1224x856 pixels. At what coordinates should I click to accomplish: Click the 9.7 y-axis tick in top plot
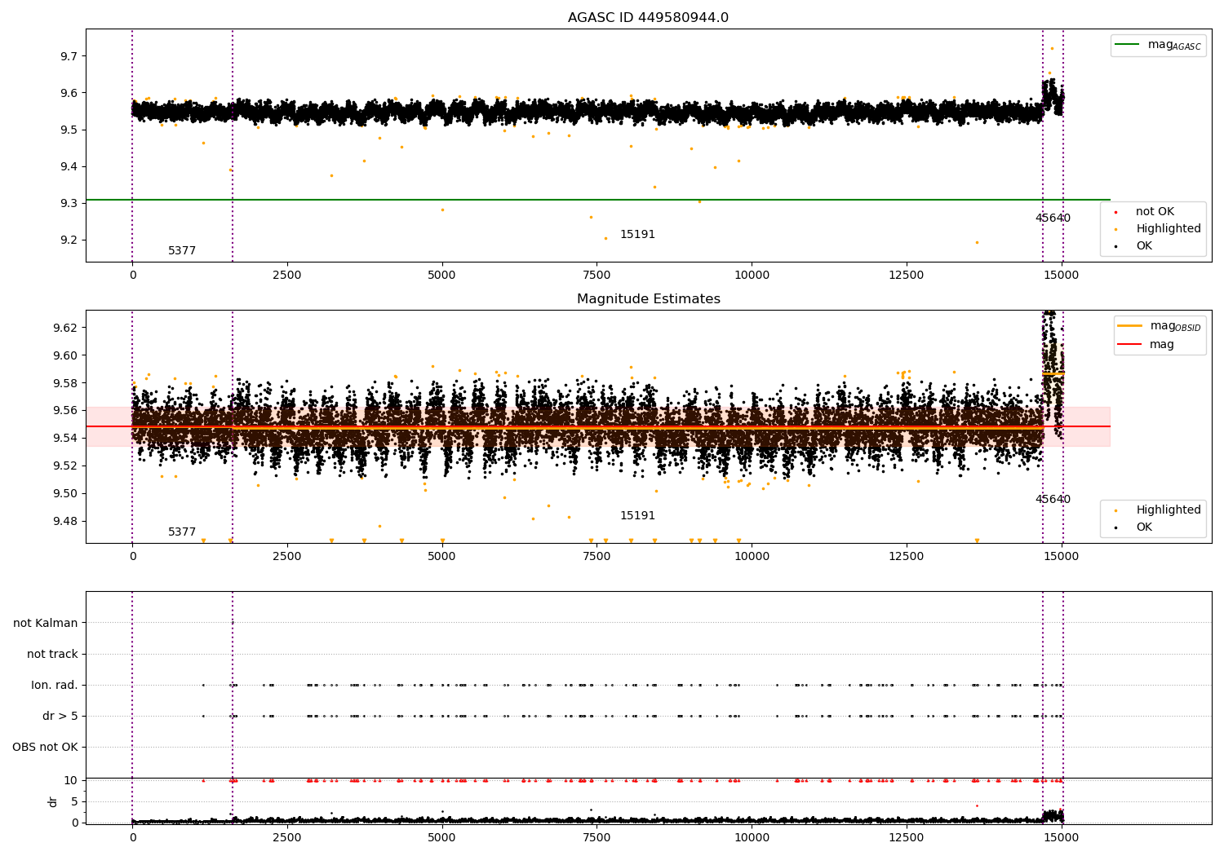(x=69, y=56)
